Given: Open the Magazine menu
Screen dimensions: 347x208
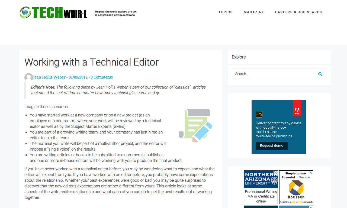Looking at the screenshot, I should pos(254,12).
